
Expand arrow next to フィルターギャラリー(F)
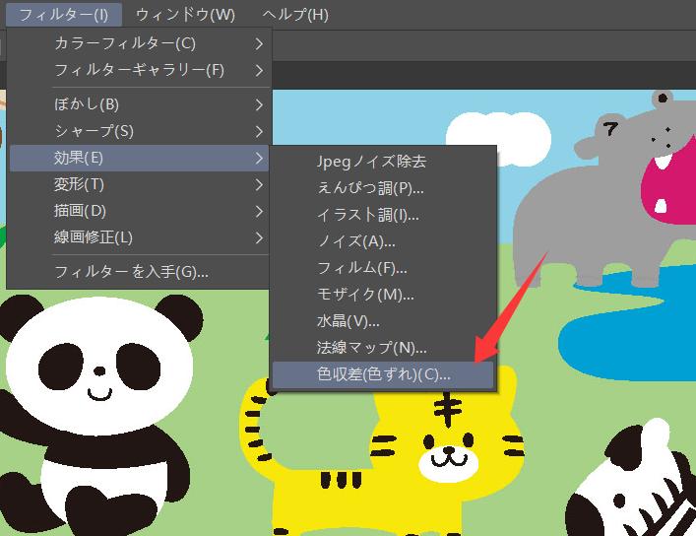pos(259,70)
